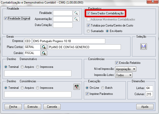The image size is (159, 114).
Task: Click the Plano Contas field GERAL
Action: pyautogui.click(x=32, y=47)
